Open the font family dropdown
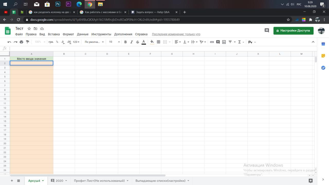329x185 pixels. click(94, 42)
